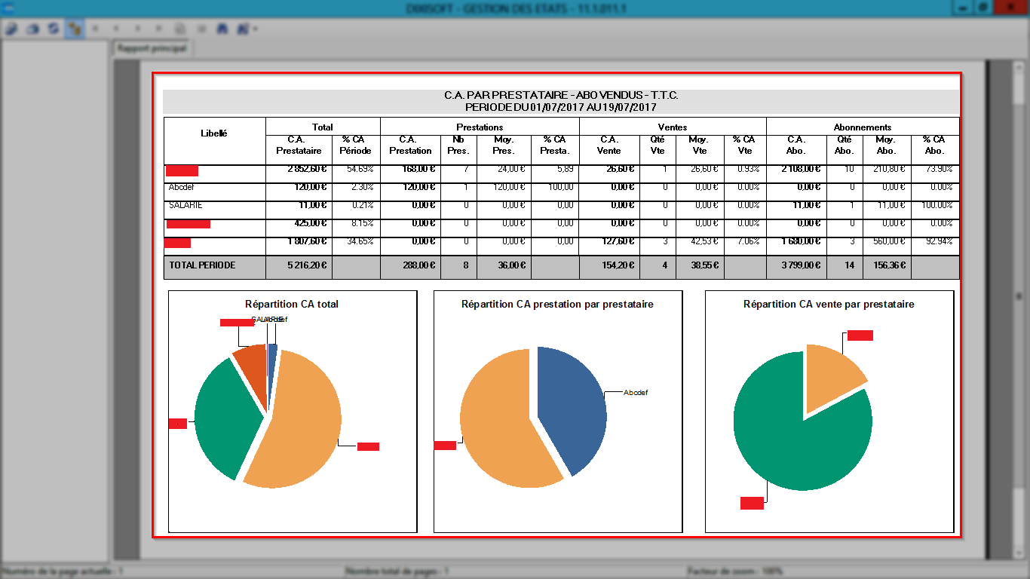
Task: Click the next page arrow
Action: coord(138,29)
